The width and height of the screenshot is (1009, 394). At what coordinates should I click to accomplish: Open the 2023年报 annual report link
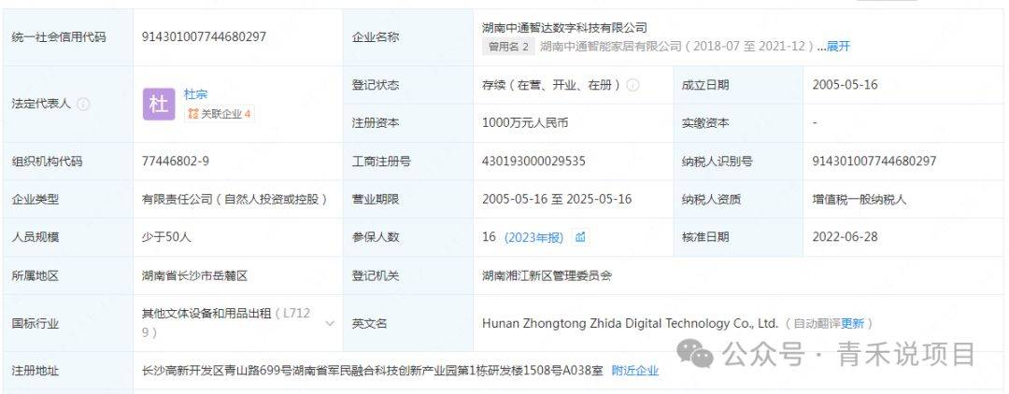(x=533, y=237)
